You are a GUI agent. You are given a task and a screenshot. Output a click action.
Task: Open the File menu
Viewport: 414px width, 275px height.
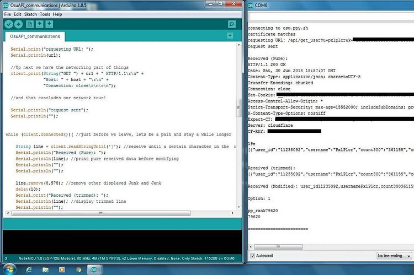[x=7, y=14]
